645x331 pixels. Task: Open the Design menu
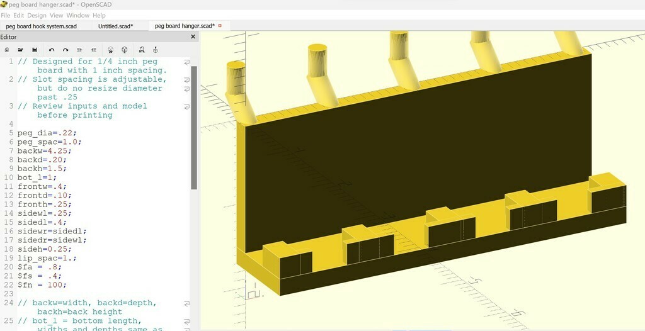click(37, 15)
